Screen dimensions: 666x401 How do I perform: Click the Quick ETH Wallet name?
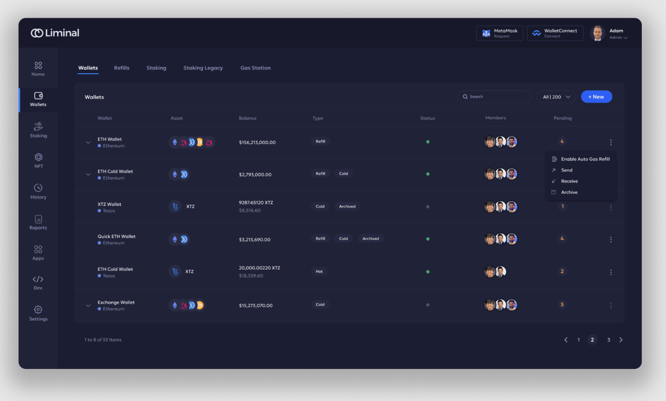[116, 236]
